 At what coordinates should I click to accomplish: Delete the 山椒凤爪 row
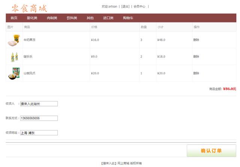tap(196, 73)
